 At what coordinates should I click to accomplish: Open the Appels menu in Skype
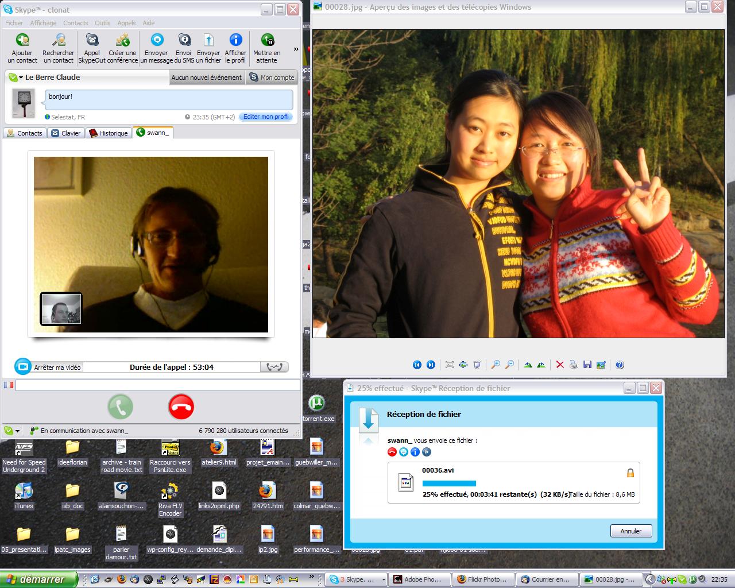click(x=126, y=23)
